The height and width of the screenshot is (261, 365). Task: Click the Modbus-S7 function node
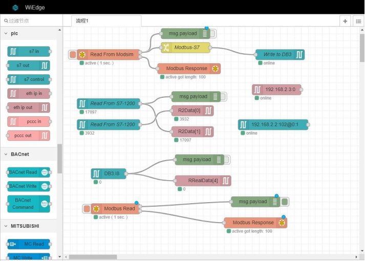point(185,48)
